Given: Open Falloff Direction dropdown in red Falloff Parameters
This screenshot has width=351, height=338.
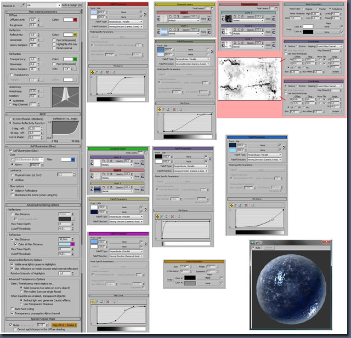Looking at the screenshot, I should click(126, 26).
